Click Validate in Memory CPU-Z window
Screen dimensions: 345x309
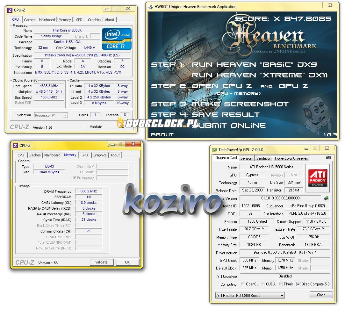[x=101, y=262]
